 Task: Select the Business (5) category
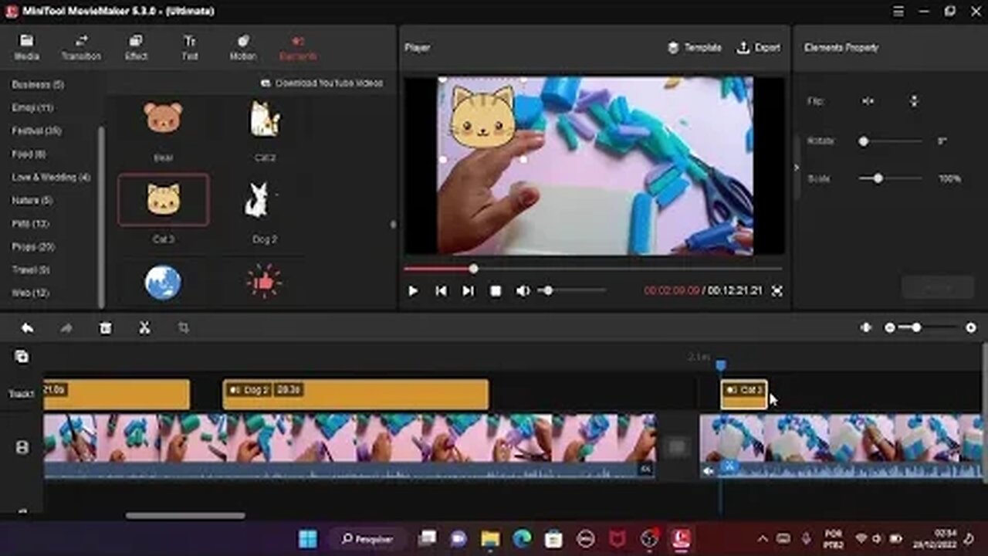pos(38,84)
